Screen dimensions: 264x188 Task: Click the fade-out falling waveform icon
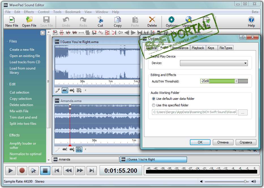[133, 32]
